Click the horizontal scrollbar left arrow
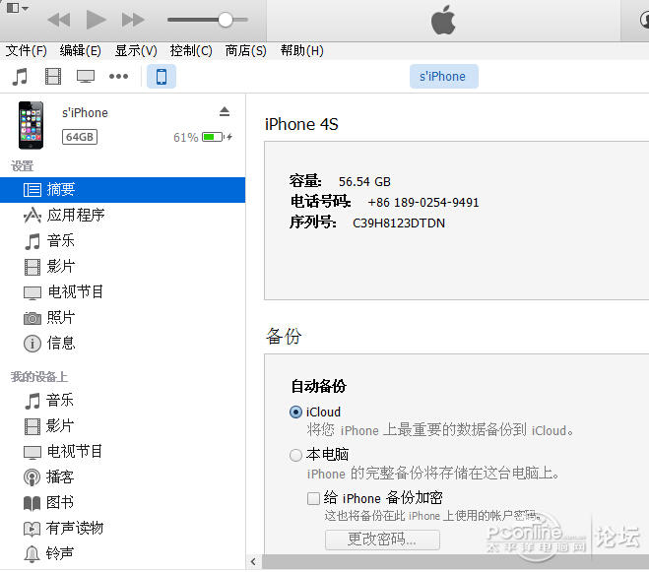The image size is (649, 572). [253, 562]
